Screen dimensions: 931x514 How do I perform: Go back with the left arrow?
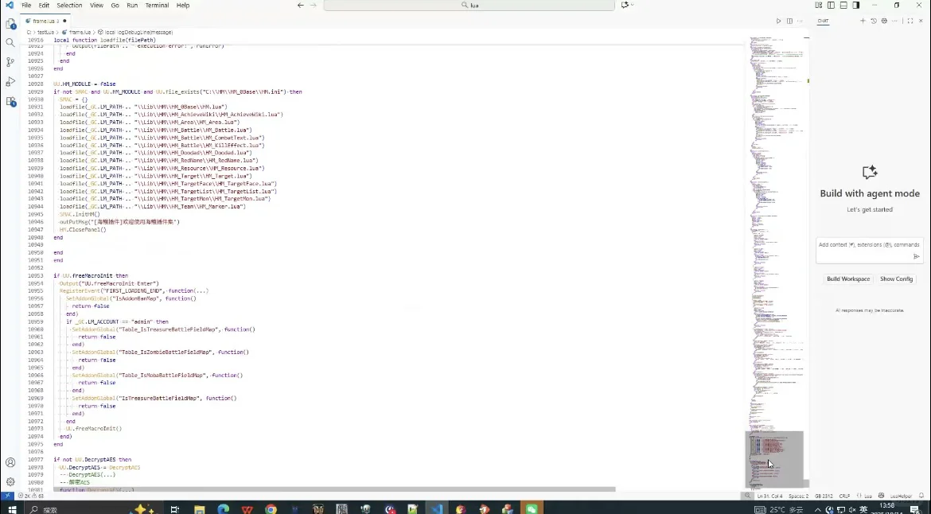pyautogui.click(x=301, y=6)
